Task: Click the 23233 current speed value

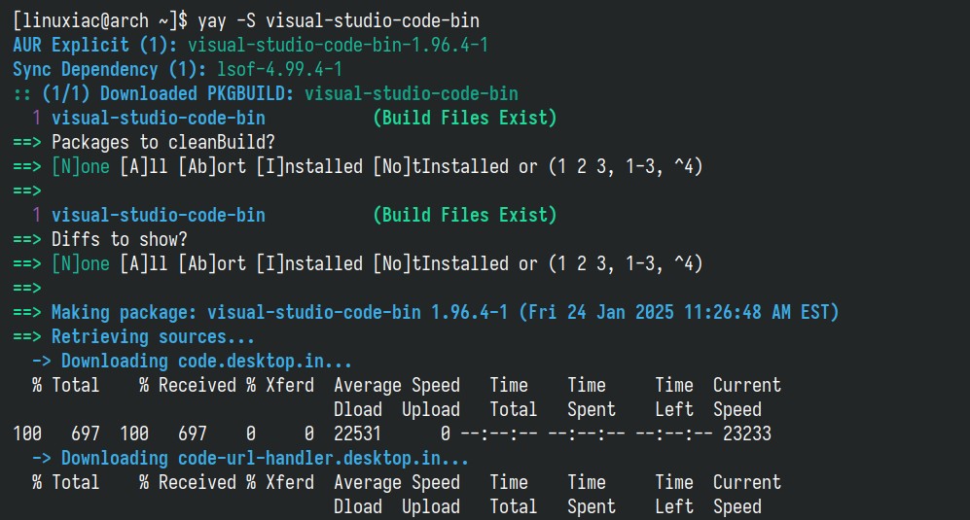Action: pos(747,433)
